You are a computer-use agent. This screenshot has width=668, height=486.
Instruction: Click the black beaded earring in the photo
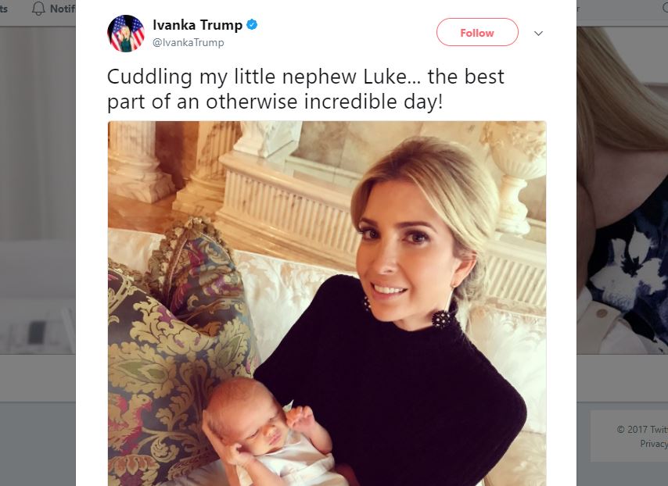[441, 318]
